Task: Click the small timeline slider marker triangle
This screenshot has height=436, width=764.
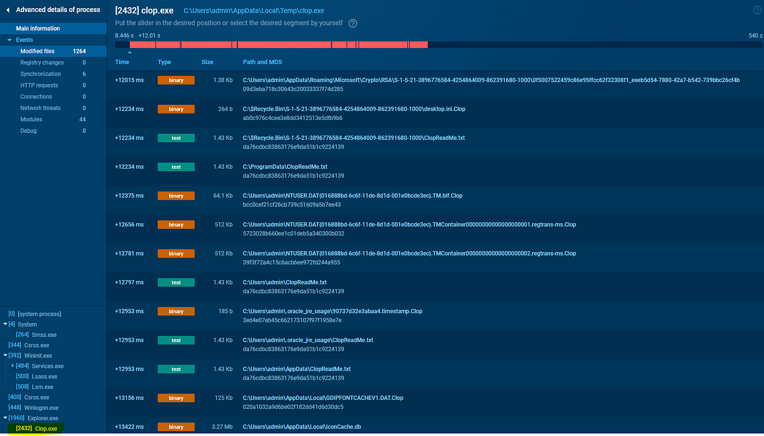Action: point(129,52)
